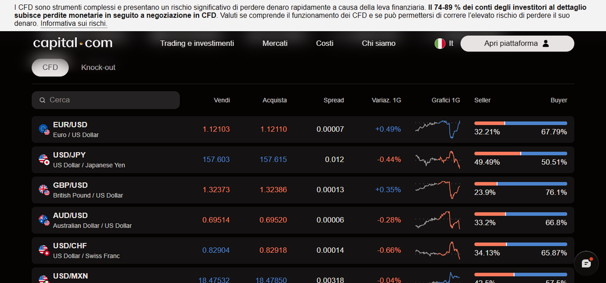Click the USD/JPY daily change -0.44%
The image size is (606, 283).
389,160
